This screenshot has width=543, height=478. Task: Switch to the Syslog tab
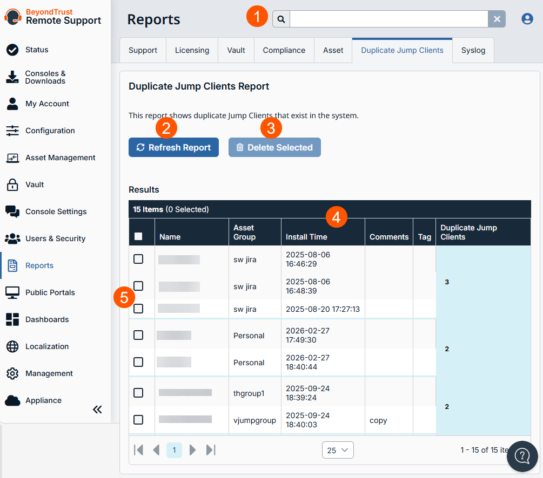(473, 50)
